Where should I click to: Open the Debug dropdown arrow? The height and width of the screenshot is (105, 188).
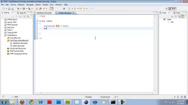[21, 8]
